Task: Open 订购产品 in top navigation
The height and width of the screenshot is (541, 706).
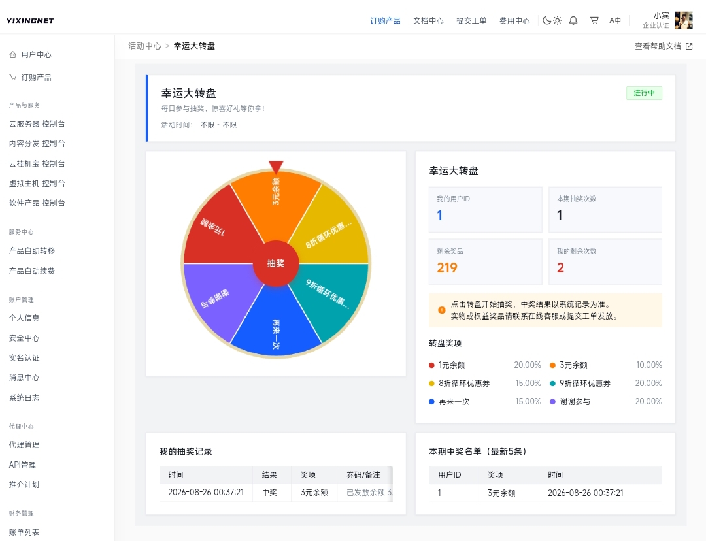Action: 385,21
